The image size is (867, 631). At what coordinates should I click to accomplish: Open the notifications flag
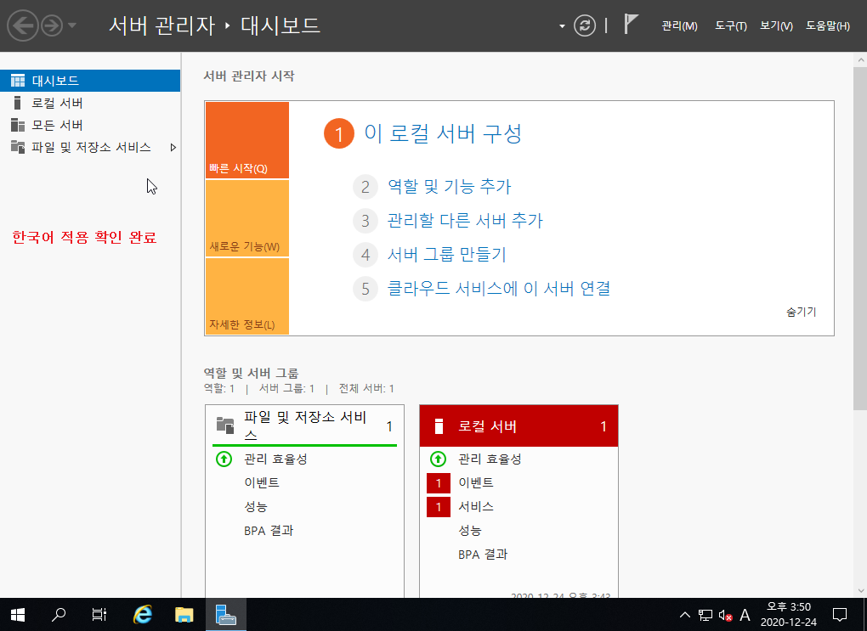(631, 25)
